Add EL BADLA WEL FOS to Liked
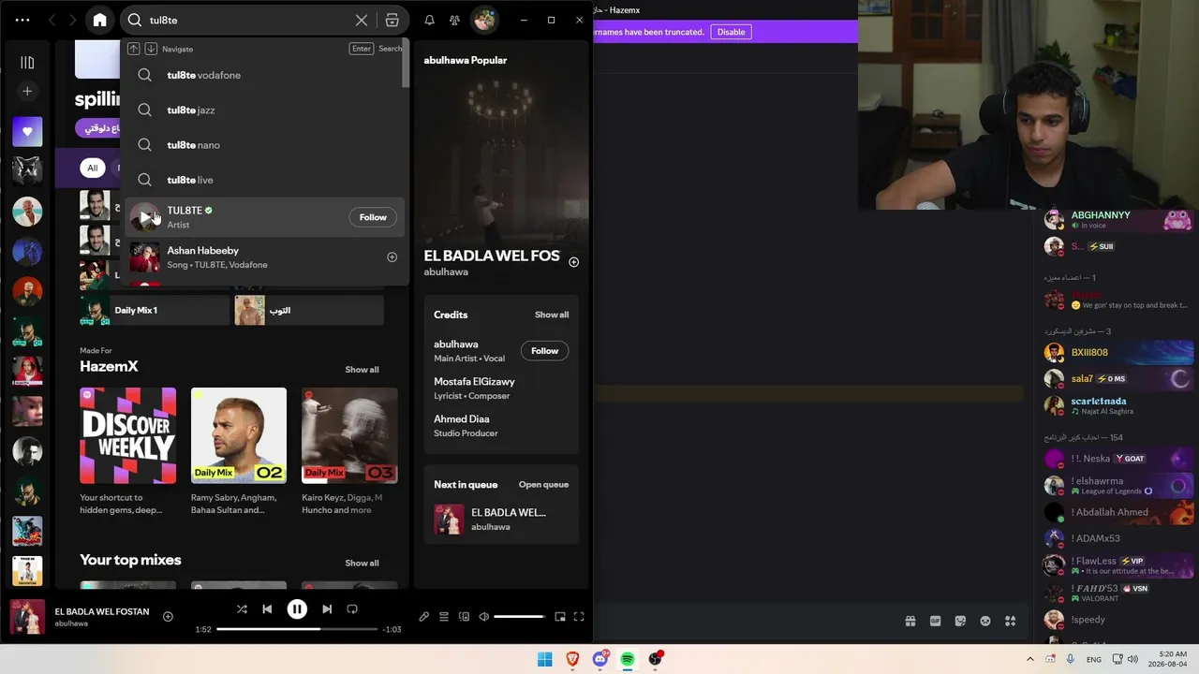 [573, 262]
